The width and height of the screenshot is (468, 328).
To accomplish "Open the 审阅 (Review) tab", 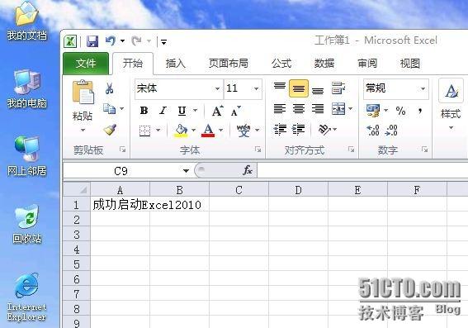I will click(x=367, y=64).
